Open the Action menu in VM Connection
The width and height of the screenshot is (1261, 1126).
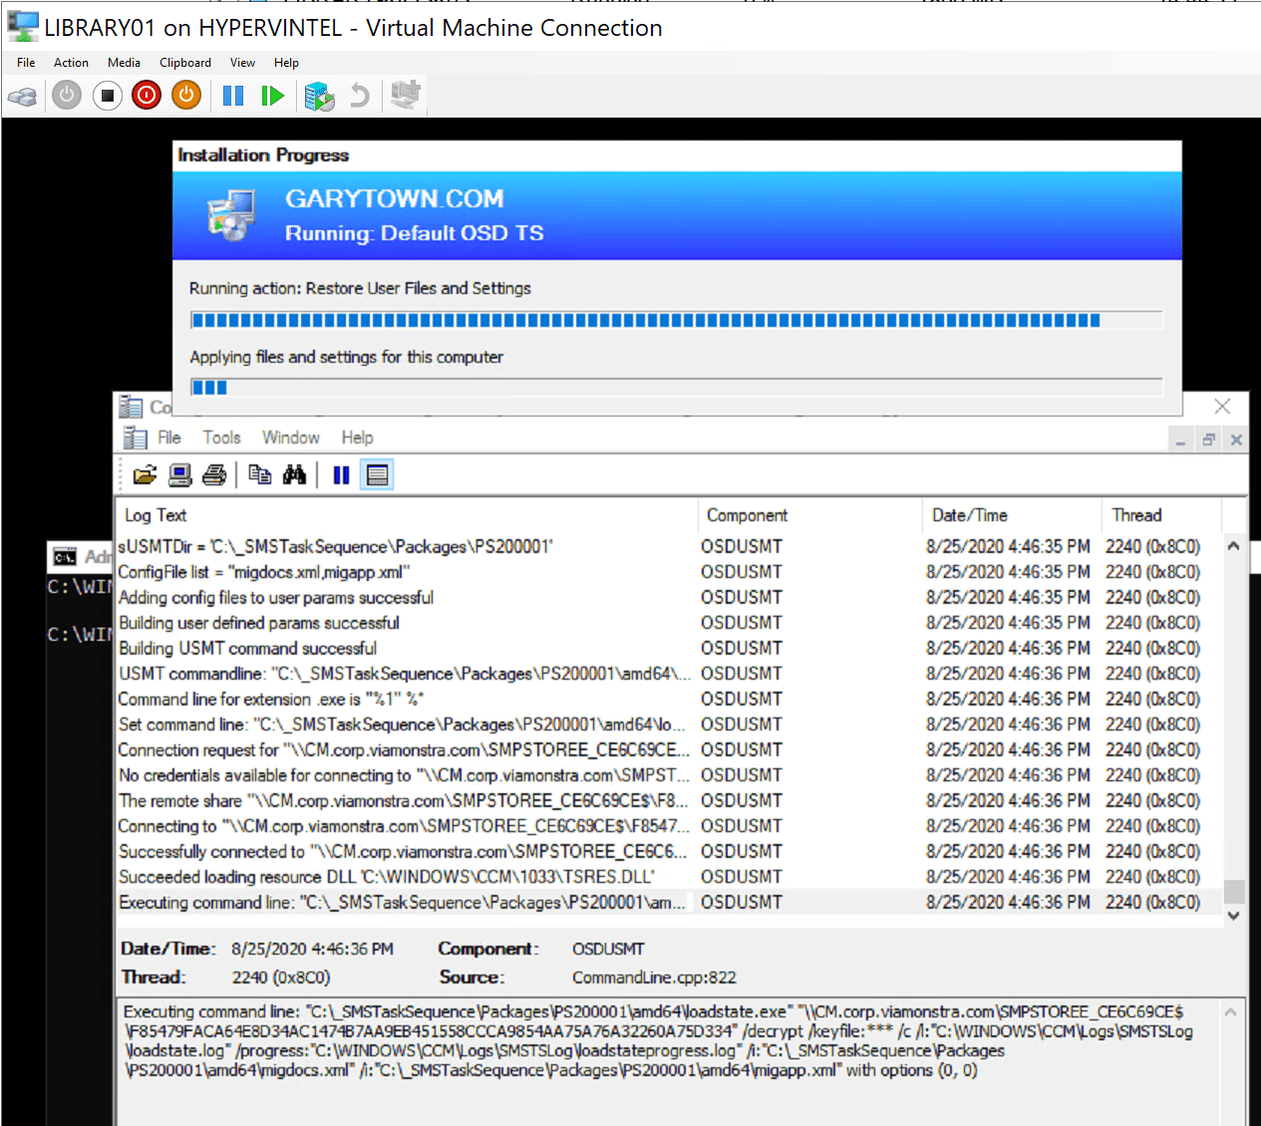(71, 63)
